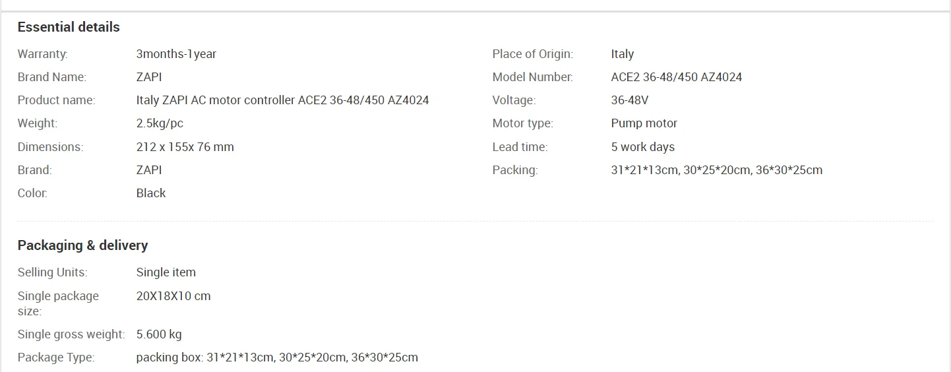Click the Packaging & delivery heading
Image resolution: width=951 pixels, height=372 pixels.
click(x=82, y=245)
